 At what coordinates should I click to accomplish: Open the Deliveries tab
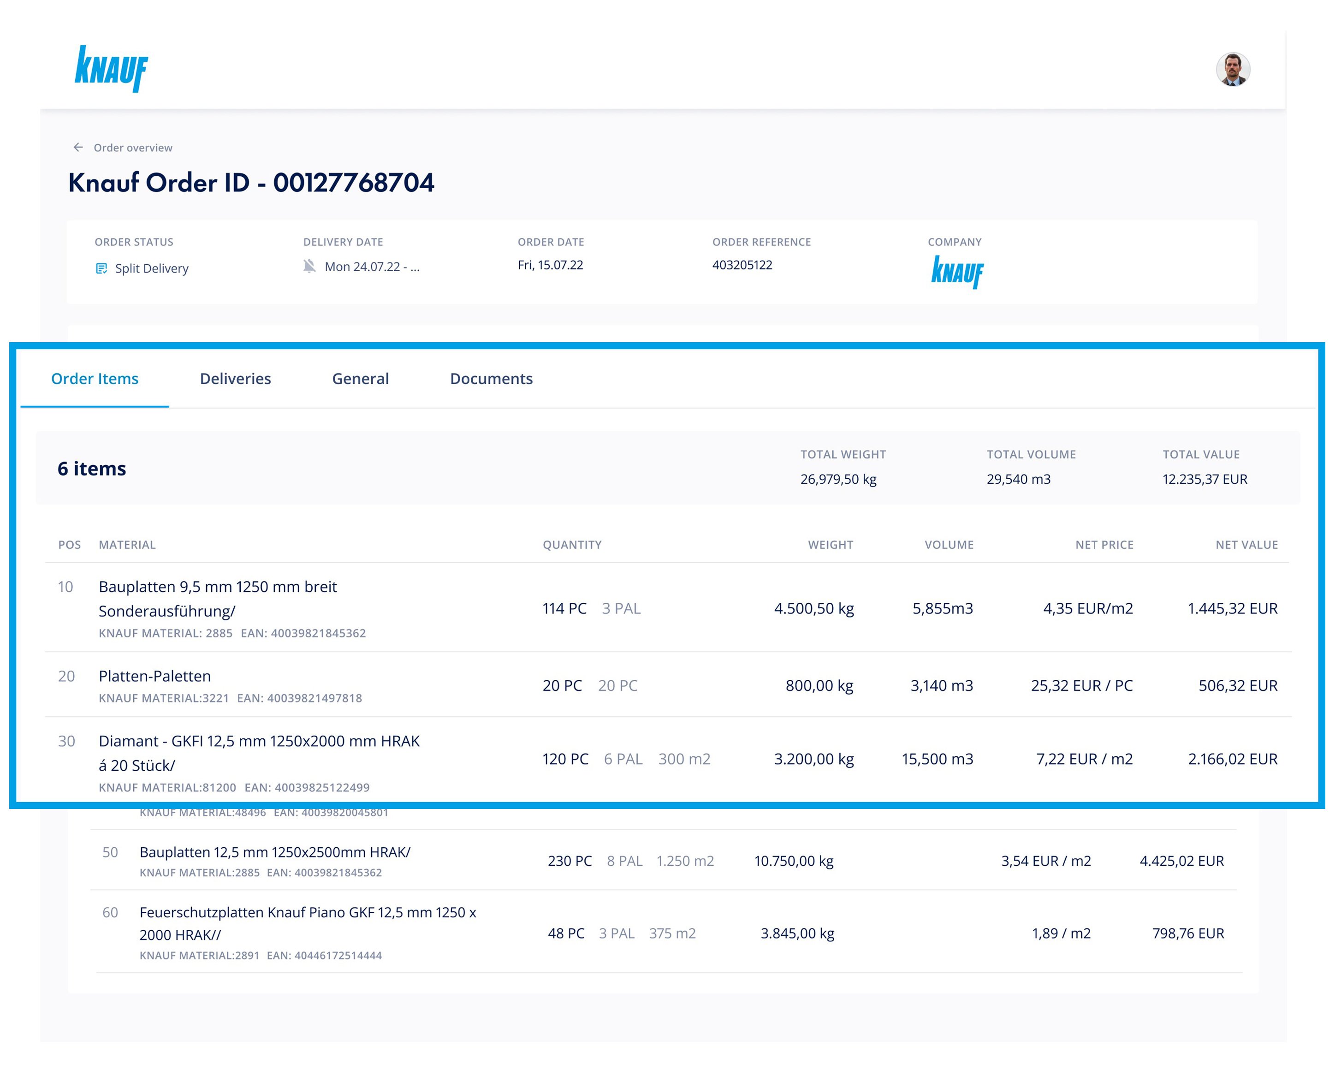pos(236,379)
